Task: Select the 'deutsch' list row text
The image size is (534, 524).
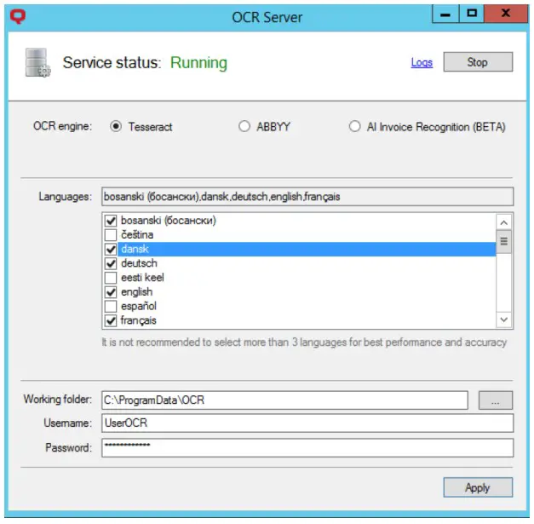Action: pyautogui.click(x=139, y=263)
